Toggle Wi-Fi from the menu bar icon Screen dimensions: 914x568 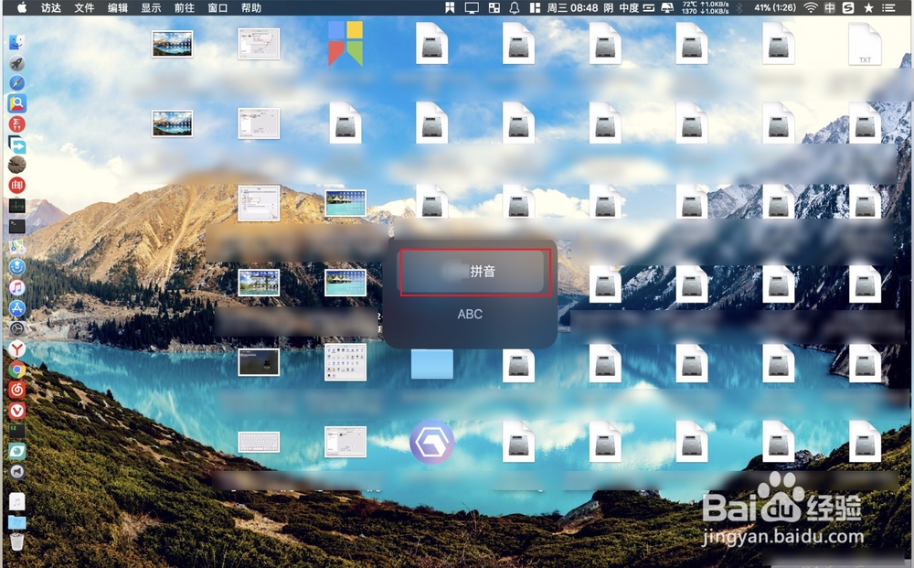(810, 8)
